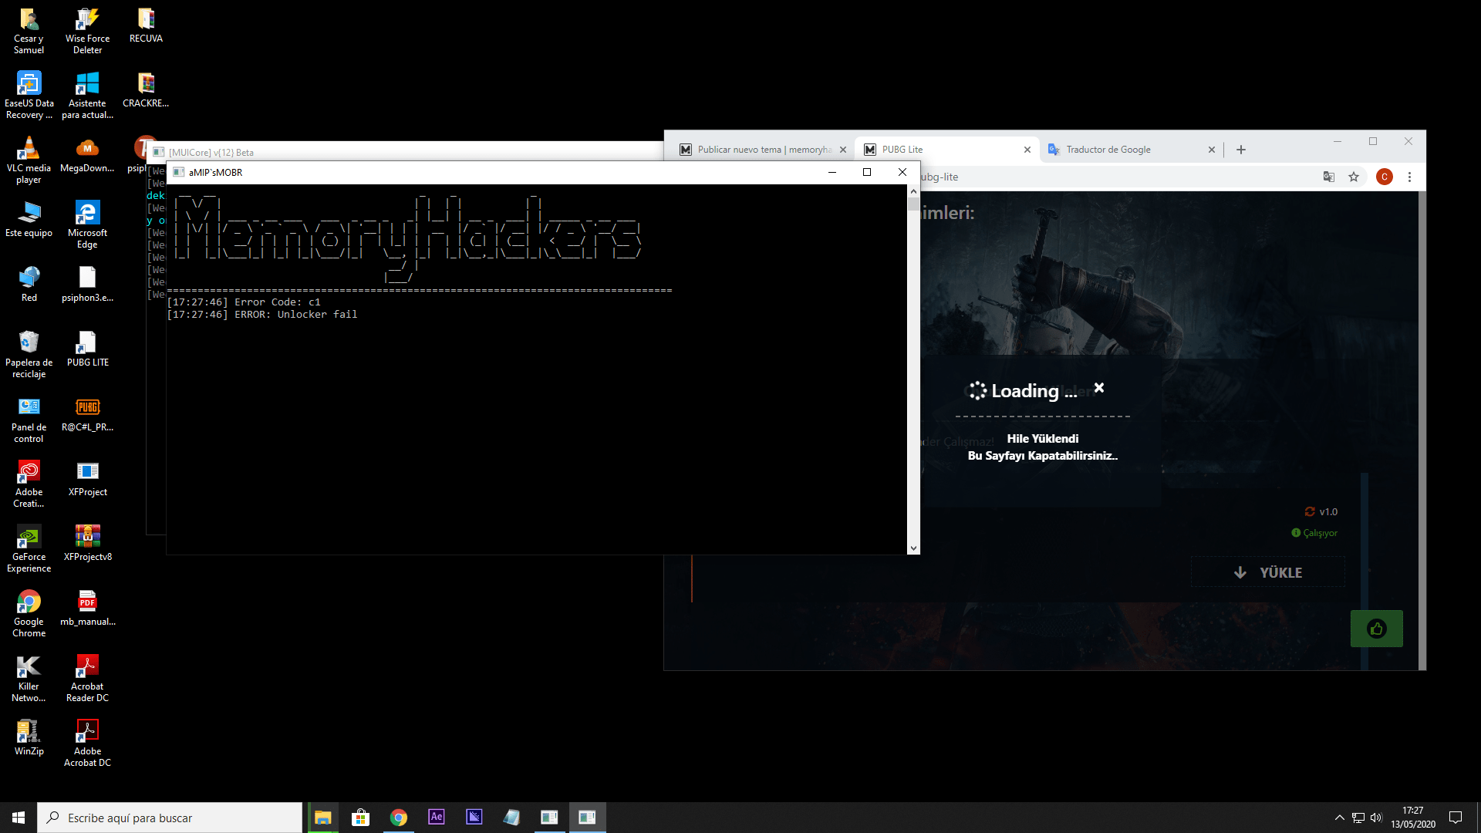
Task: Click the [MUICore] v{12} Beta window title
Action: click(x=211, y=152)
